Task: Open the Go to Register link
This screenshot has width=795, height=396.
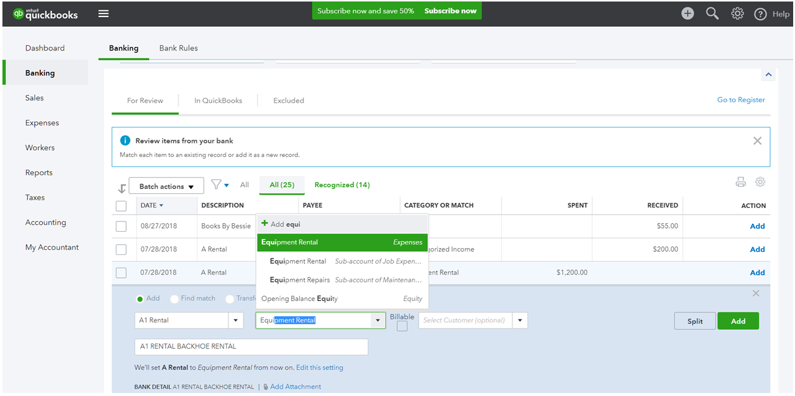Action: click(741, 100)
